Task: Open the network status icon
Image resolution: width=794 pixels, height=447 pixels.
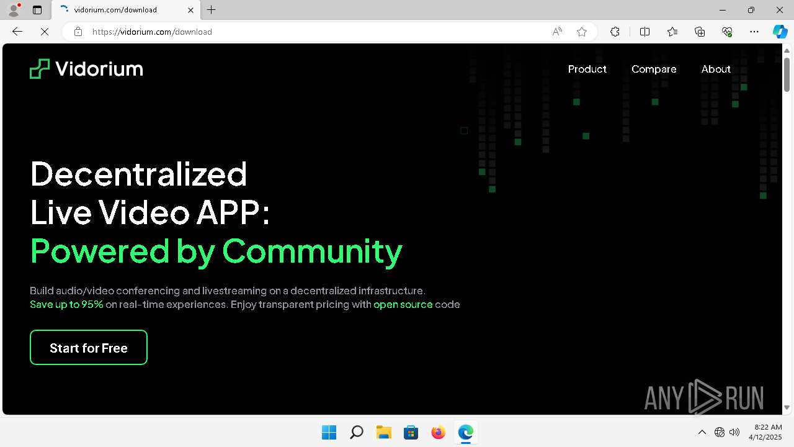Action: coord(720,432)
